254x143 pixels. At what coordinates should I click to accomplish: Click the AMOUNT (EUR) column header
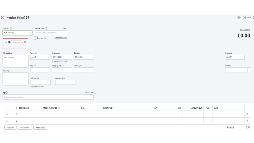(197, 108)
